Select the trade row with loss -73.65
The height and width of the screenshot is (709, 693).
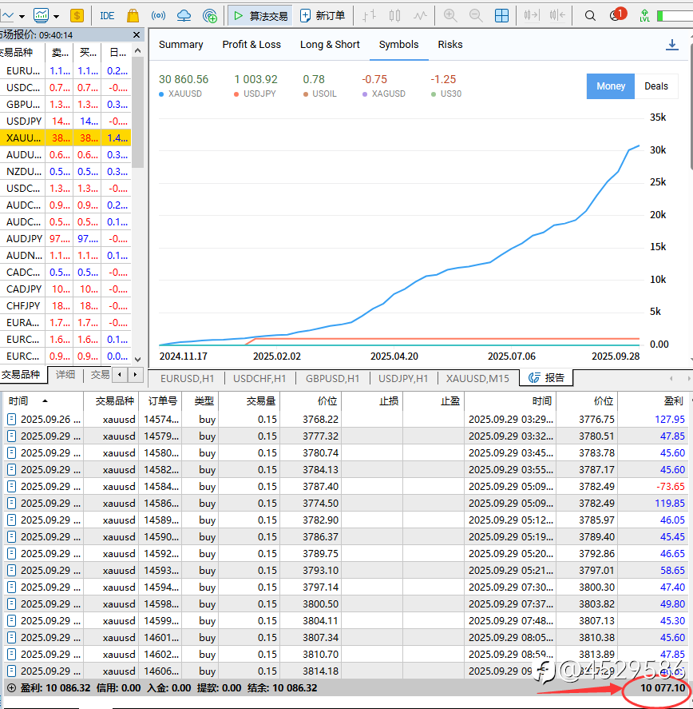(x=346, y=487)
